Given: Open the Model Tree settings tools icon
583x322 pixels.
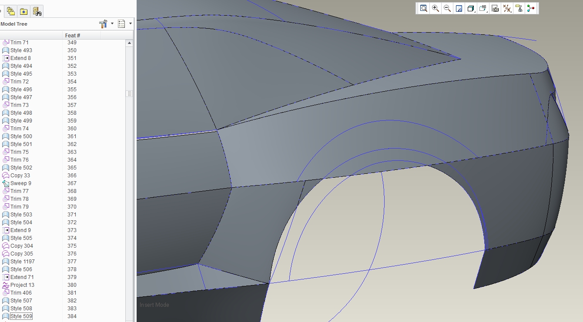Looking at the screenshot, I should tap(103, 24).
